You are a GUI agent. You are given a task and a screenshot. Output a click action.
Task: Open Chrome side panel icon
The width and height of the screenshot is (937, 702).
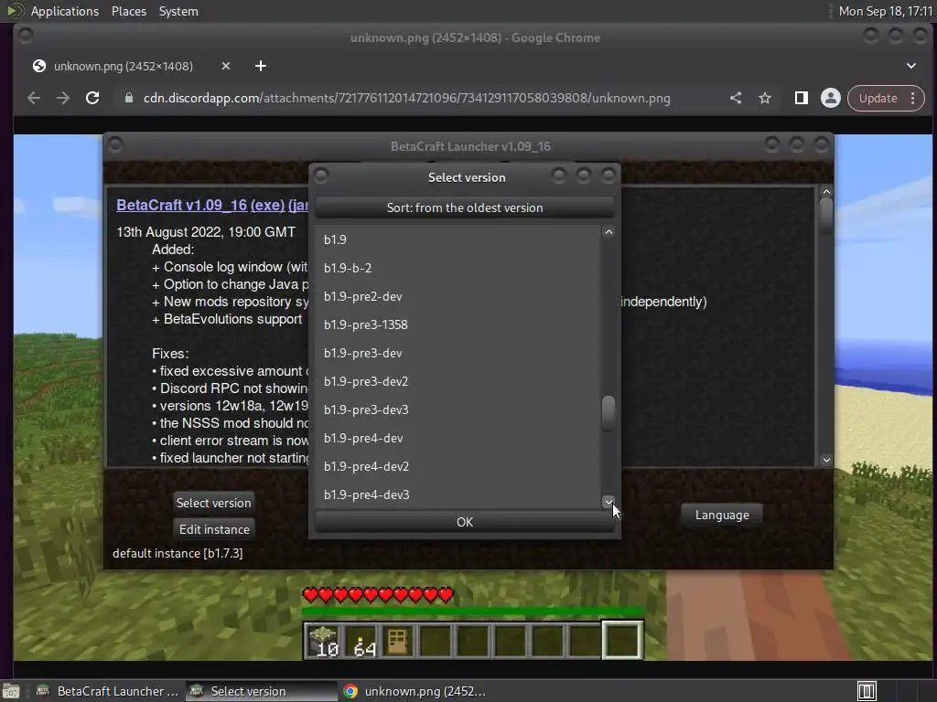pyautogui.click(x=802, y=98)
